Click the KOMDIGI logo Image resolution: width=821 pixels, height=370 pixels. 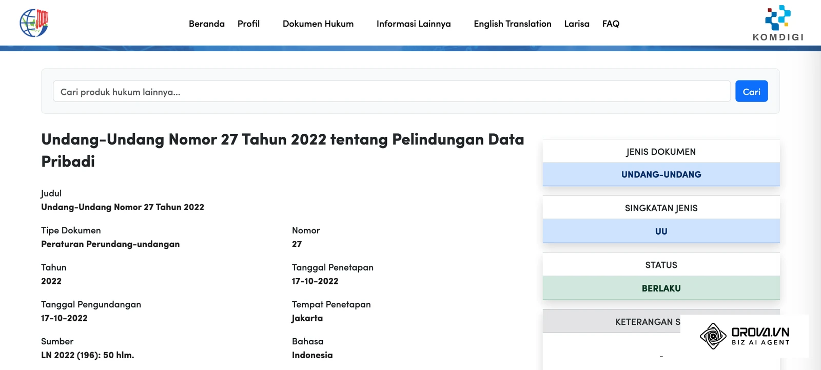(778, 23)
